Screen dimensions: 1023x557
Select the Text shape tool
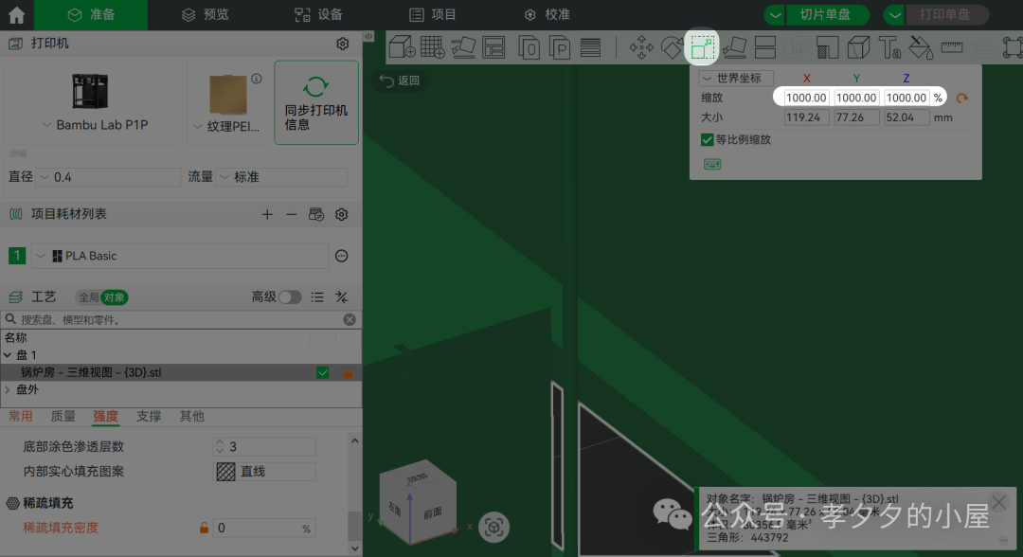click(x=888, y=46)
